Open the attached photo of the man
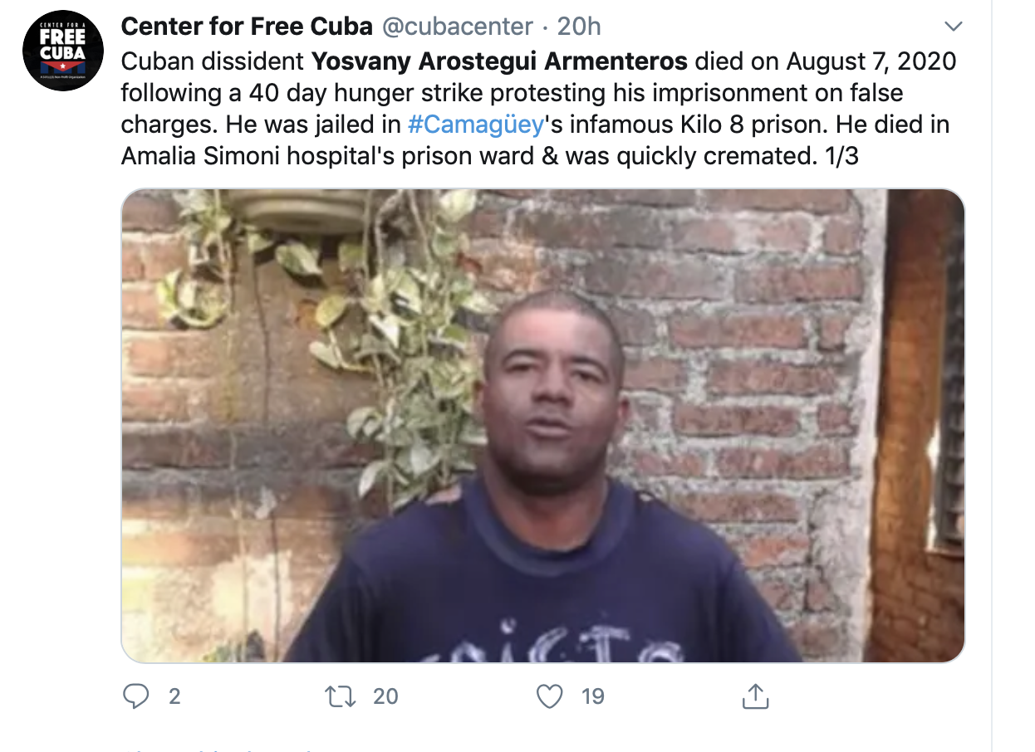The height and width of the screenshot is (752, 1035). [x=543, y=425]
